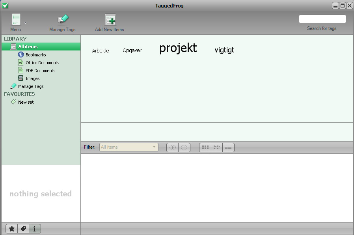Select the vigtigt tag in cloud
354x235 pixels.
pos(224,50)
